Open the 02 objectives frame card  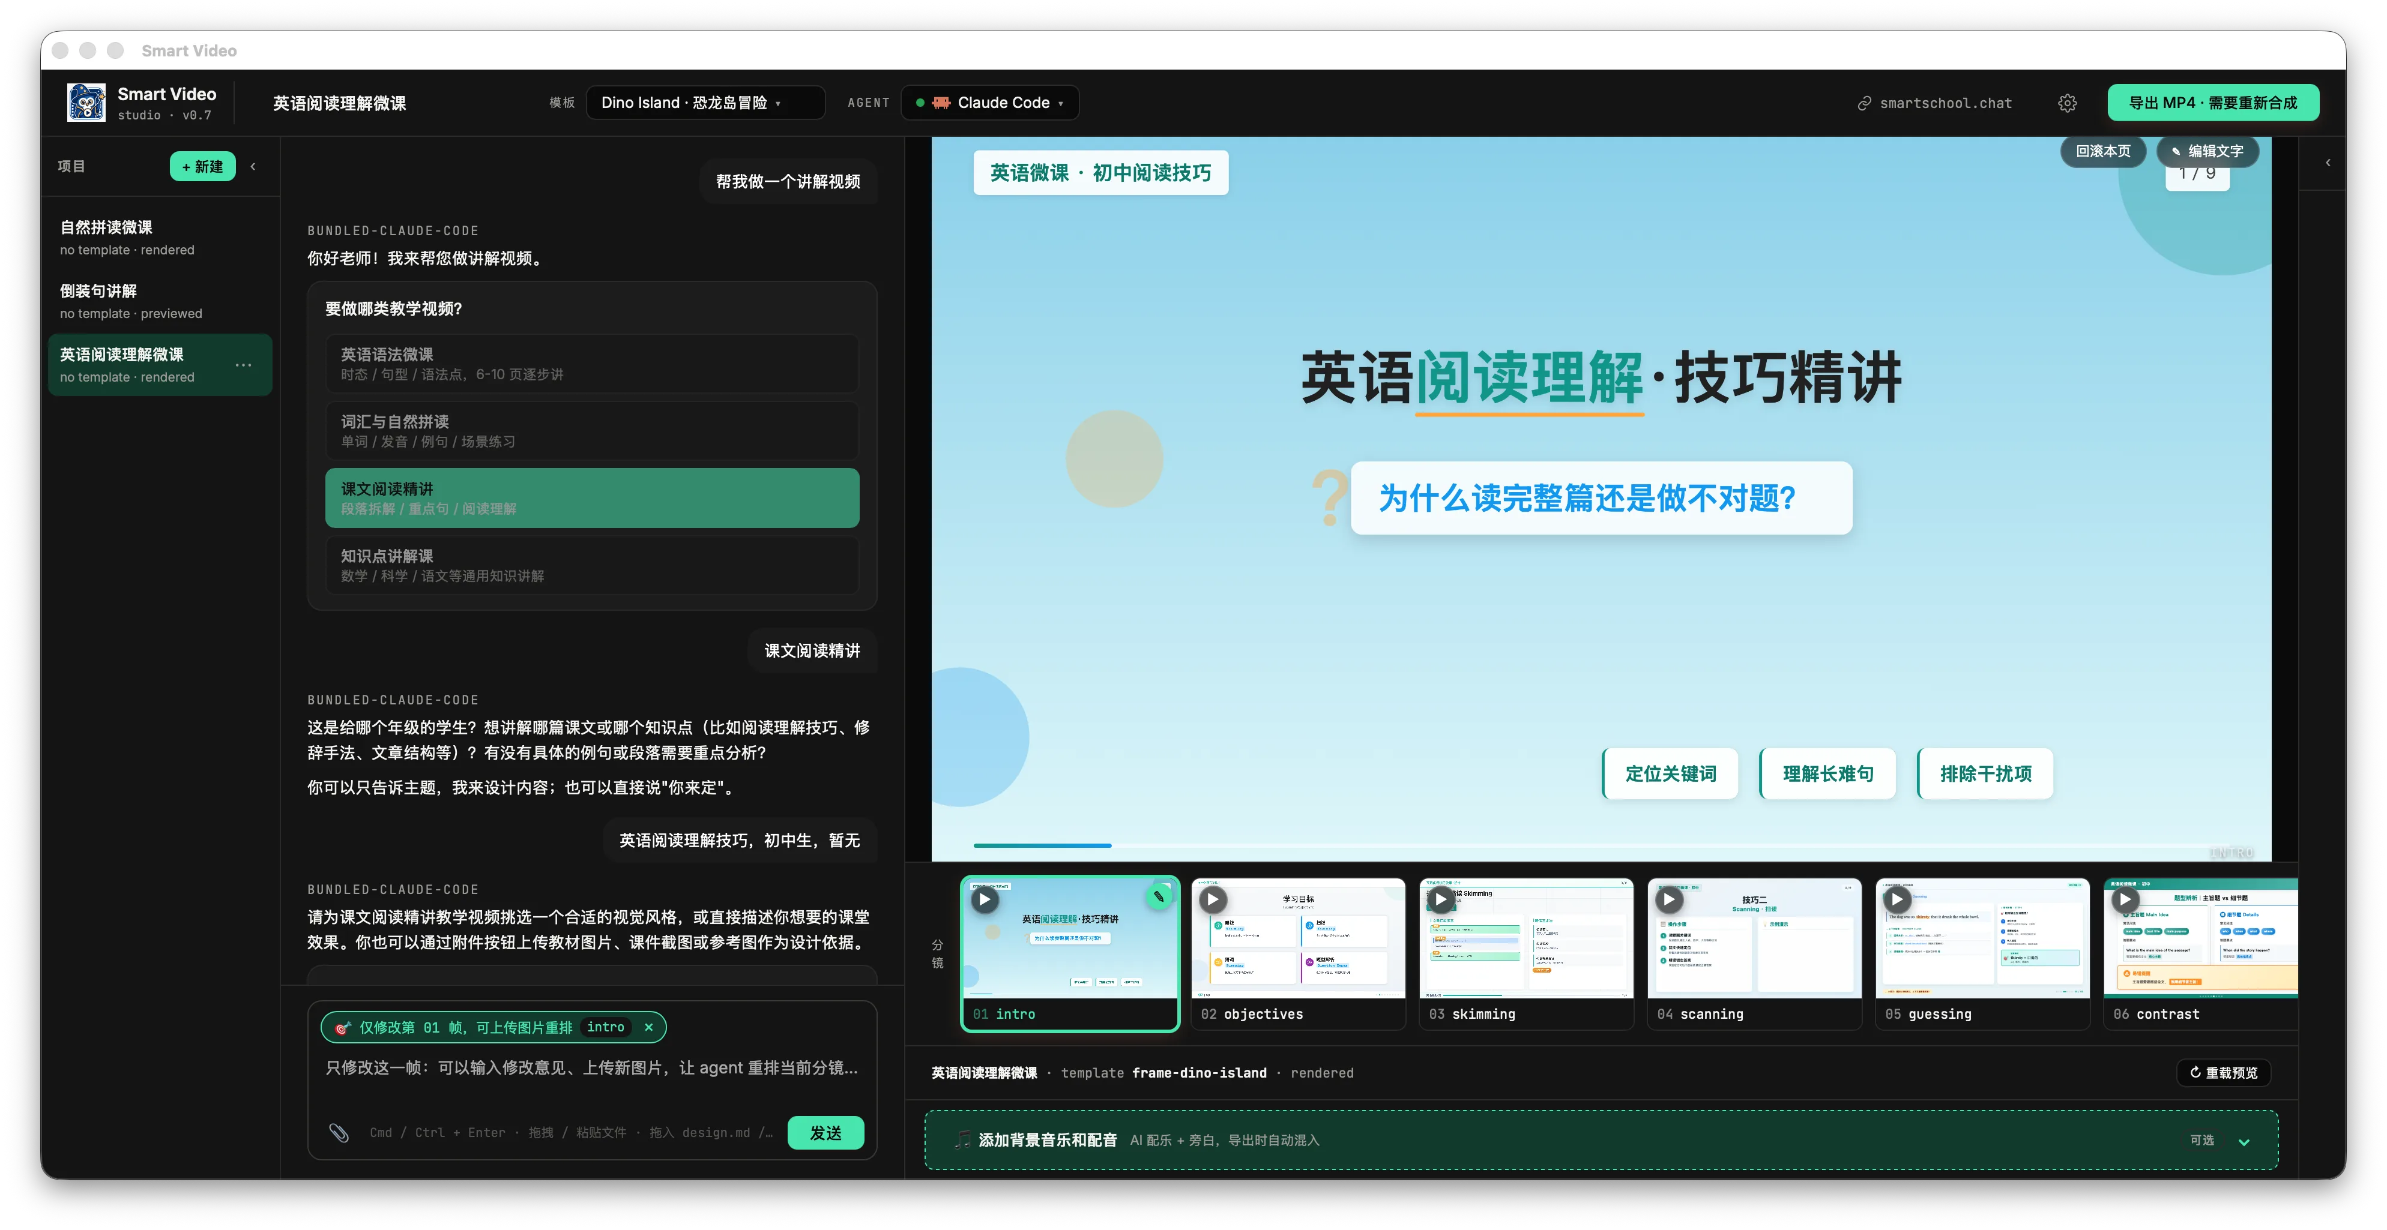[1298, 953]
